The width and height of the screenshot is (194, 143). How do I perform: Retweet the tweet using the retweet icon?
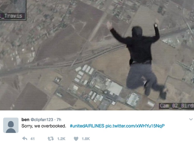[51, 139]
